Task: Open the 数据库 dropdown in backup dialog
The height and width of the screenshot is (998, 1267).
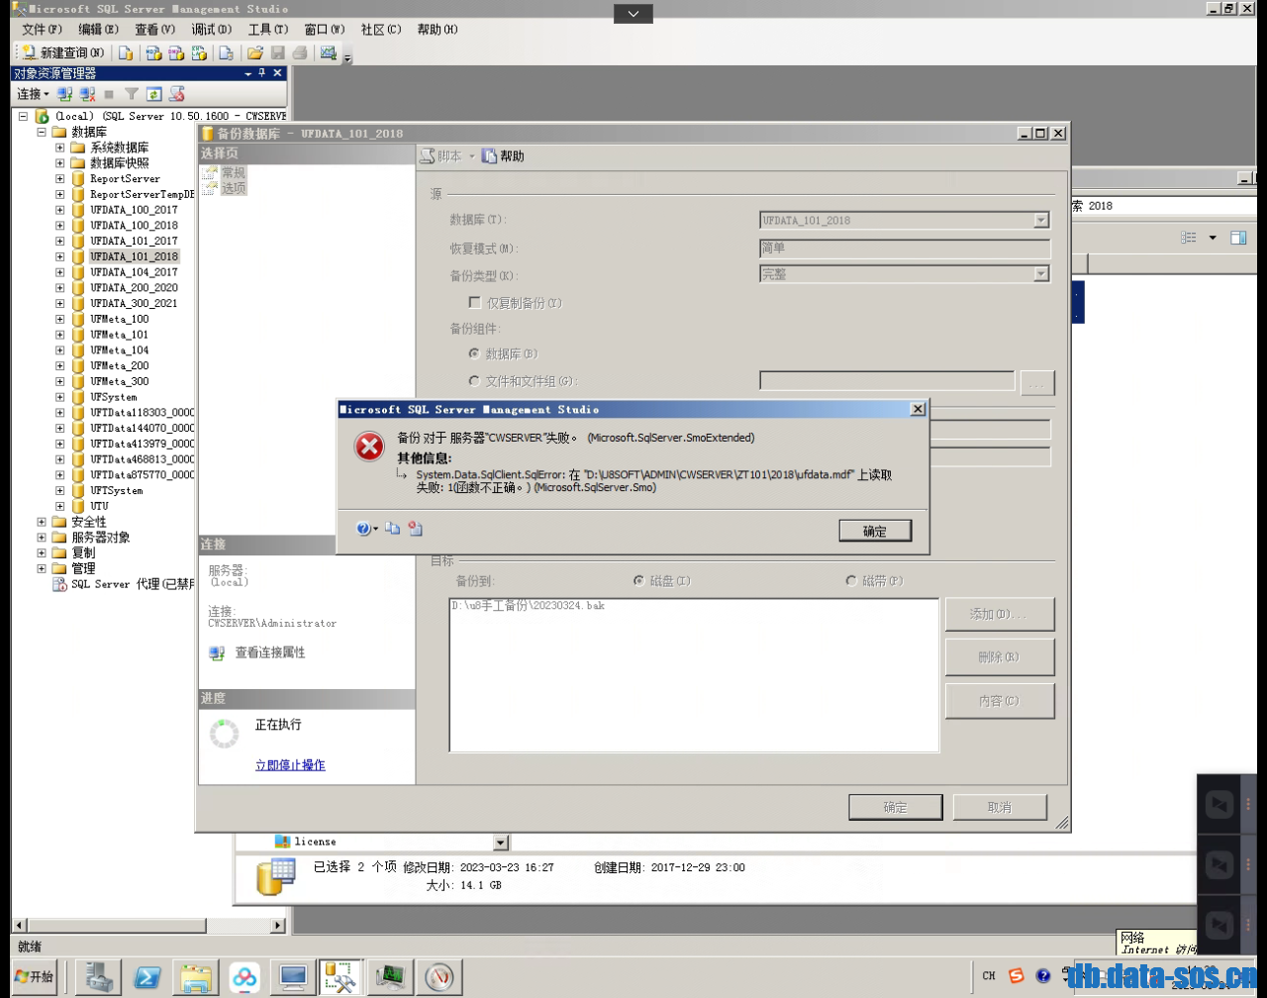Action: (x=1042, y=220)
